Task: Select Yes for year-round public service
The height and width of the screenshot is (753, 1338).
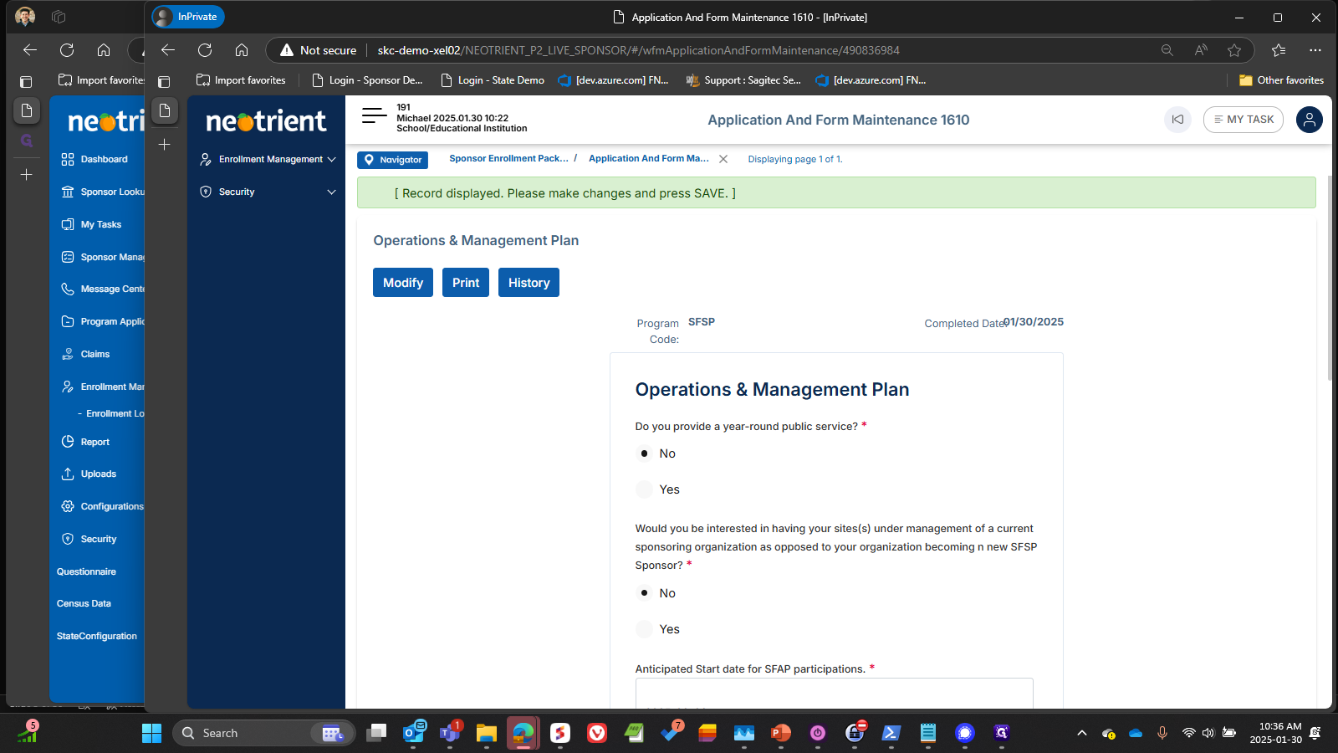Action: (x=644, y=489)
